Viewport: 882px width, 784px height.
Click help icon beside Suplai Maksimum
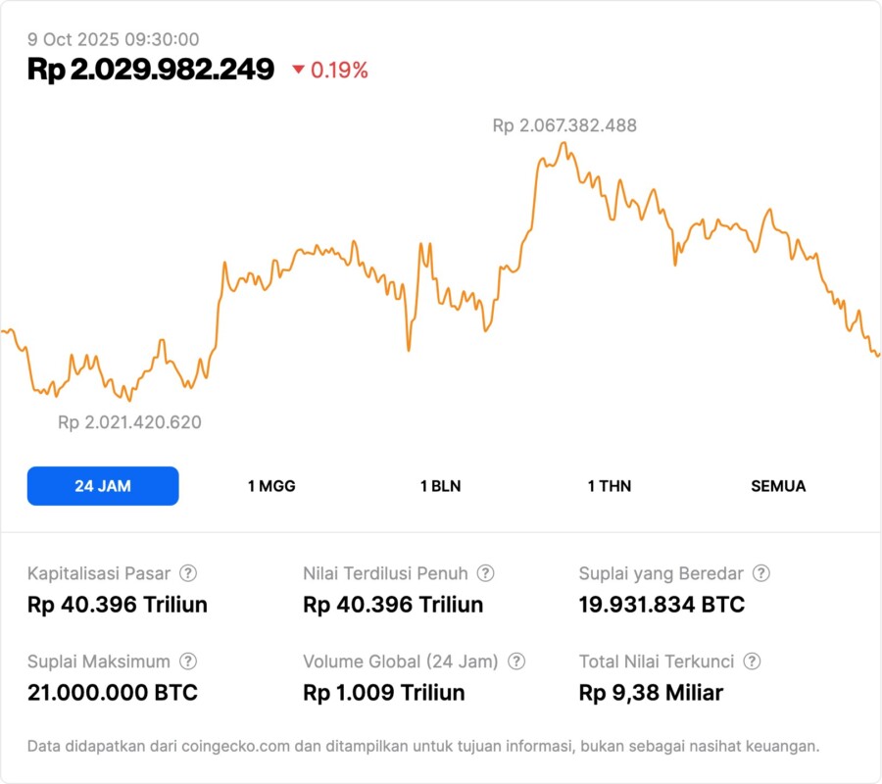[x=188, y=661]
